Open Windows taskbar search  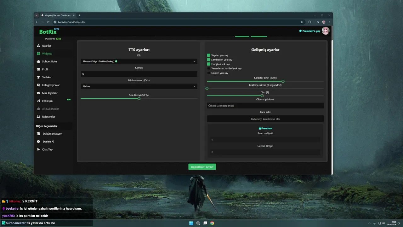click(198, 223)
